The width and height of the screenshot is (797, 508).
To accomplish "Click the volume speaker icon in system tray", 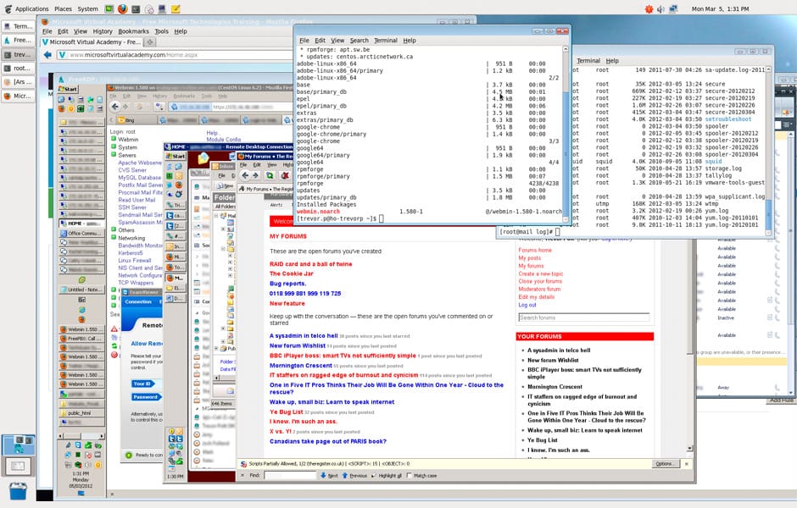I will 660,9.
